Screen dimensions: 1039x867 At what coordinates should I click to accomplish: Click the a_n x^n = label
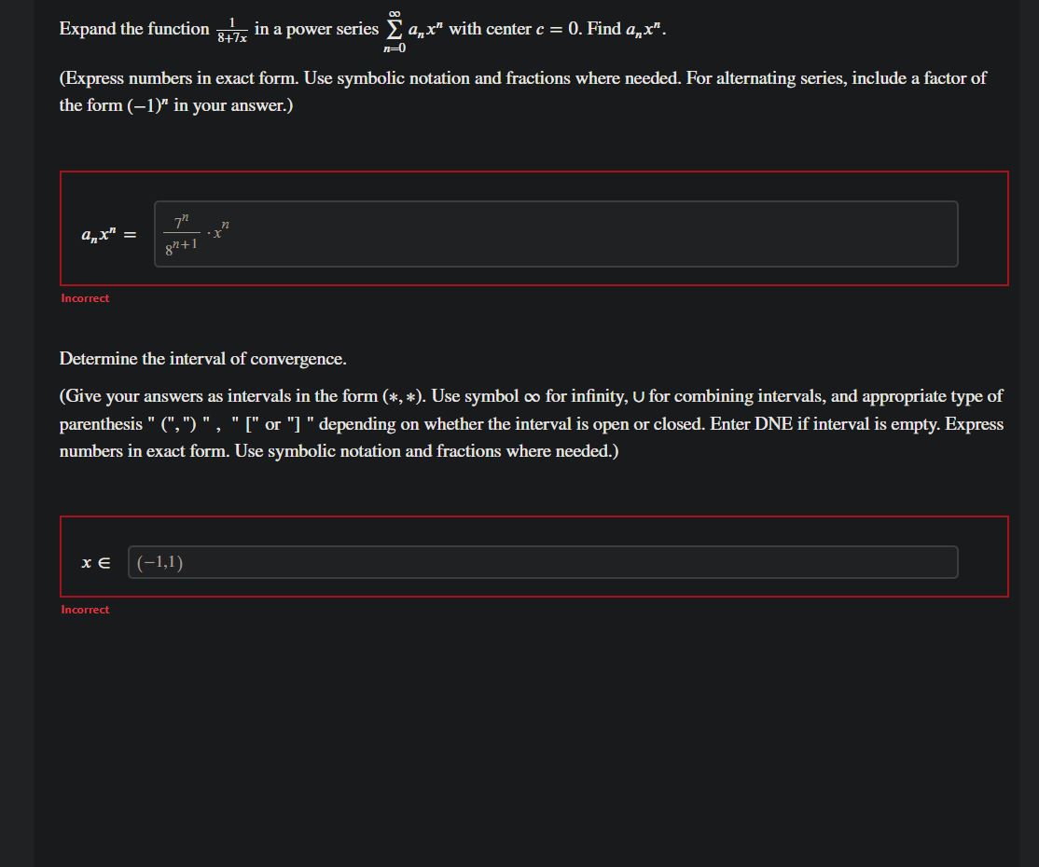click(104, 233)
